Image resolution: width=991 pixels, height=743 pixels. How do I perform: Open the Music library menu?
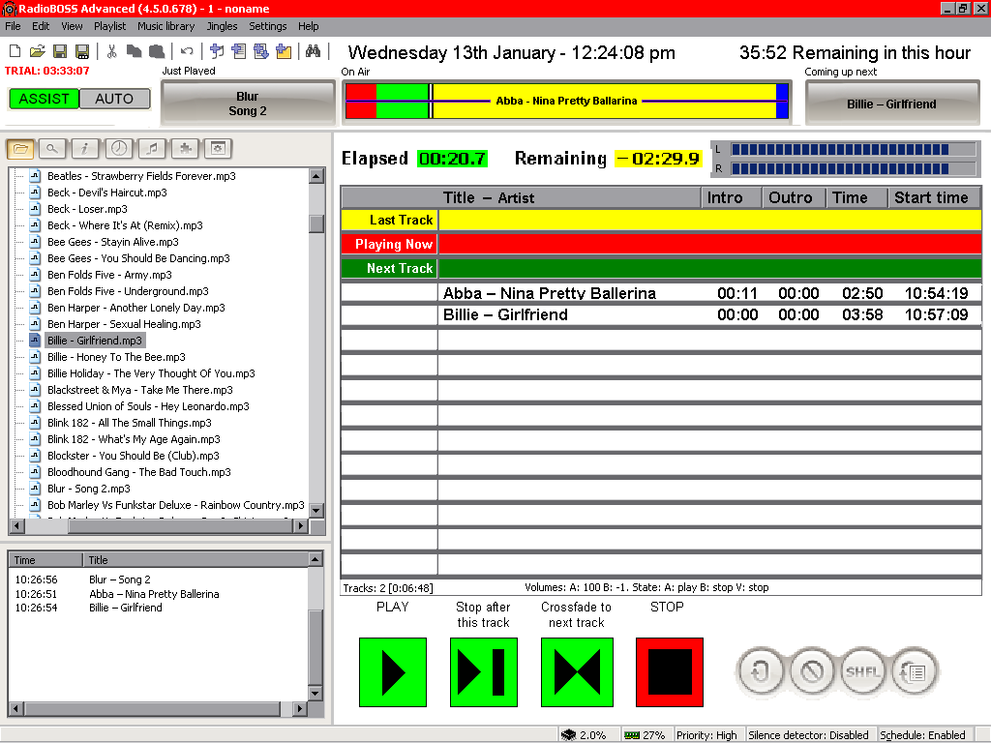click(165, 26)
